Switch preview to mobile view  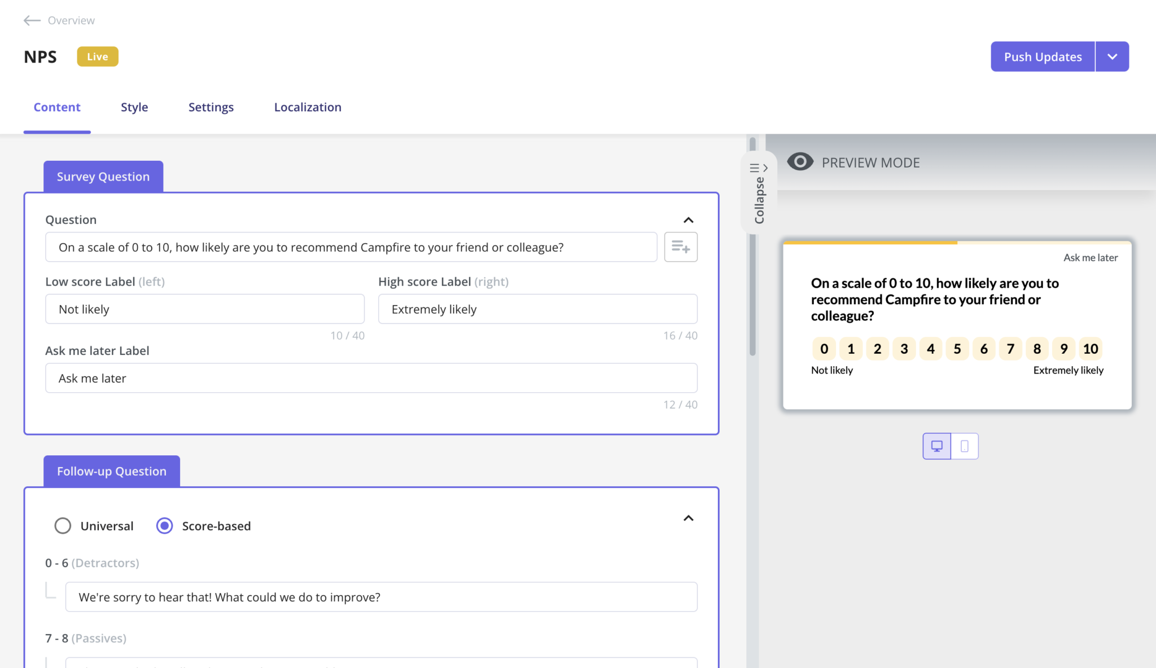point(964,446)
